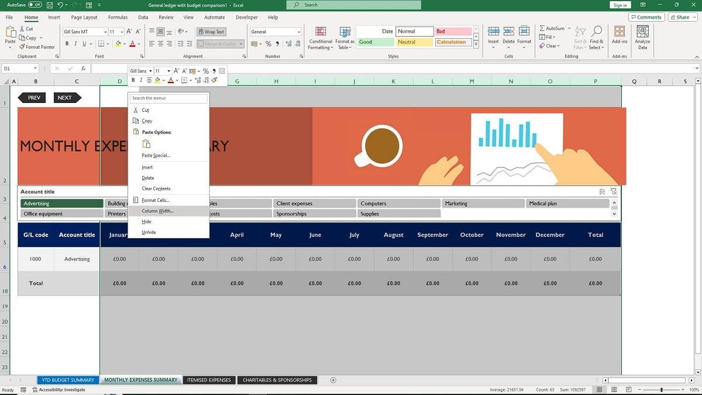Open Conditional Formatting in the ribbon
Viewport: 702px width, 395px height.
pos(320,37)
